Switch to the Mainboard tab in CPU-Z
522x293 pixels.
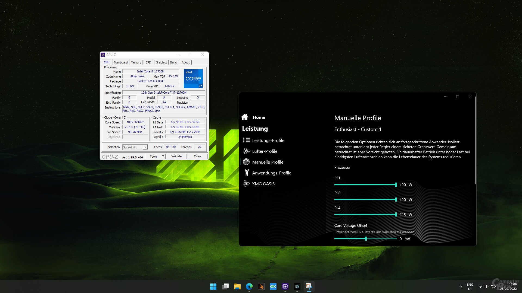point(121,62)
